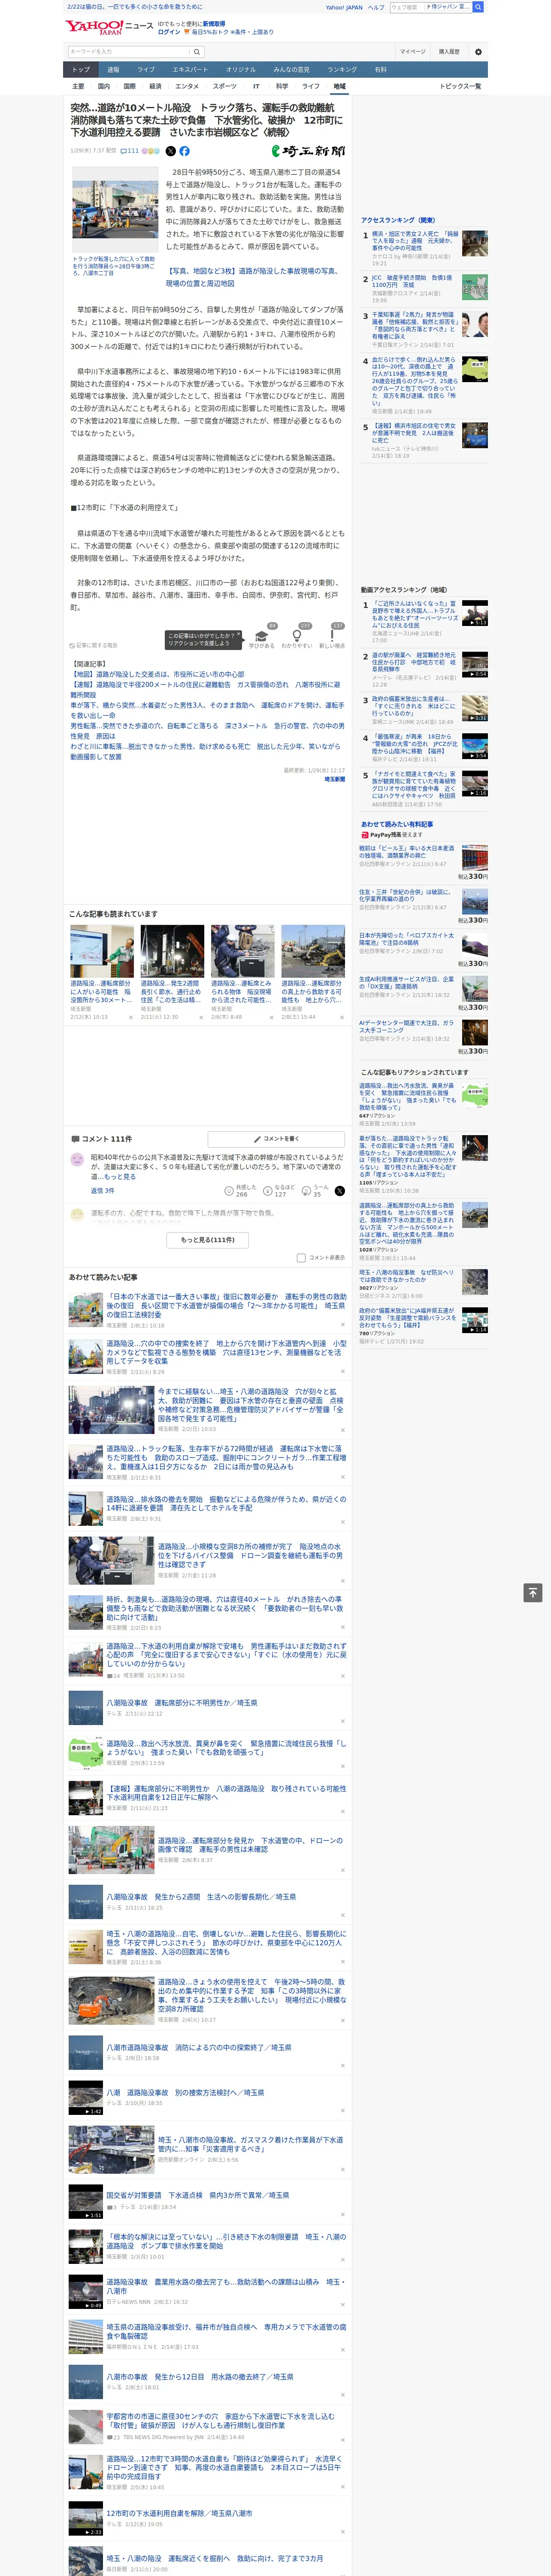Share first comment on X
This screenshot has height=2576, width=551.
coord(339,1190)
